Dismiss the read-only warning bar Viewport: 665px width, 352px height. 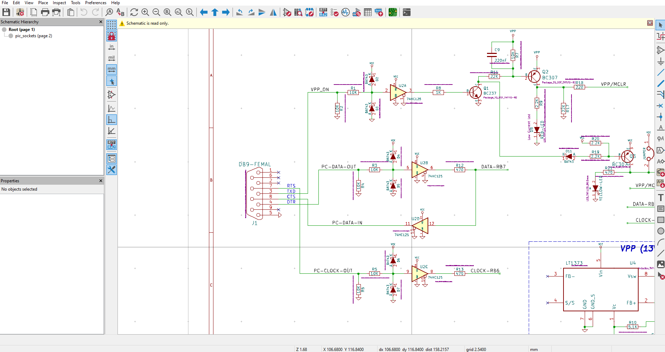tap(650, 23)
